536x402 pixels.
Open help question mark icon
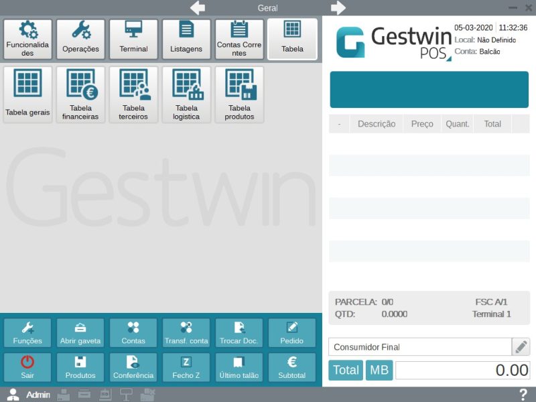(x=523, y=395)
